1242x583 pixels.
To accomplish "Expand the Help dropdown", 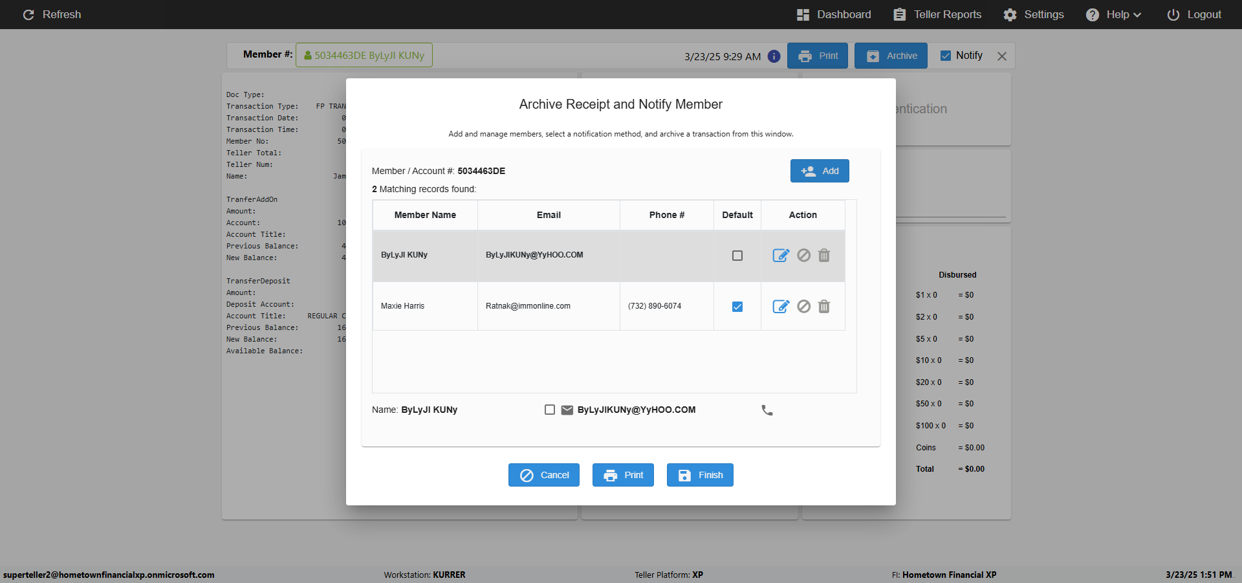I will pyautogui.click(x=1113, y=14).
